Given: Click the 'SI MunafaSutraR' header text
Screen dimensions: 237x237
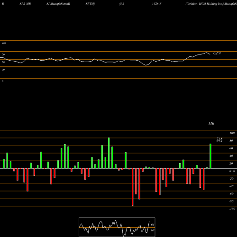Looking at the screenshot, I should tap(58, 4).
